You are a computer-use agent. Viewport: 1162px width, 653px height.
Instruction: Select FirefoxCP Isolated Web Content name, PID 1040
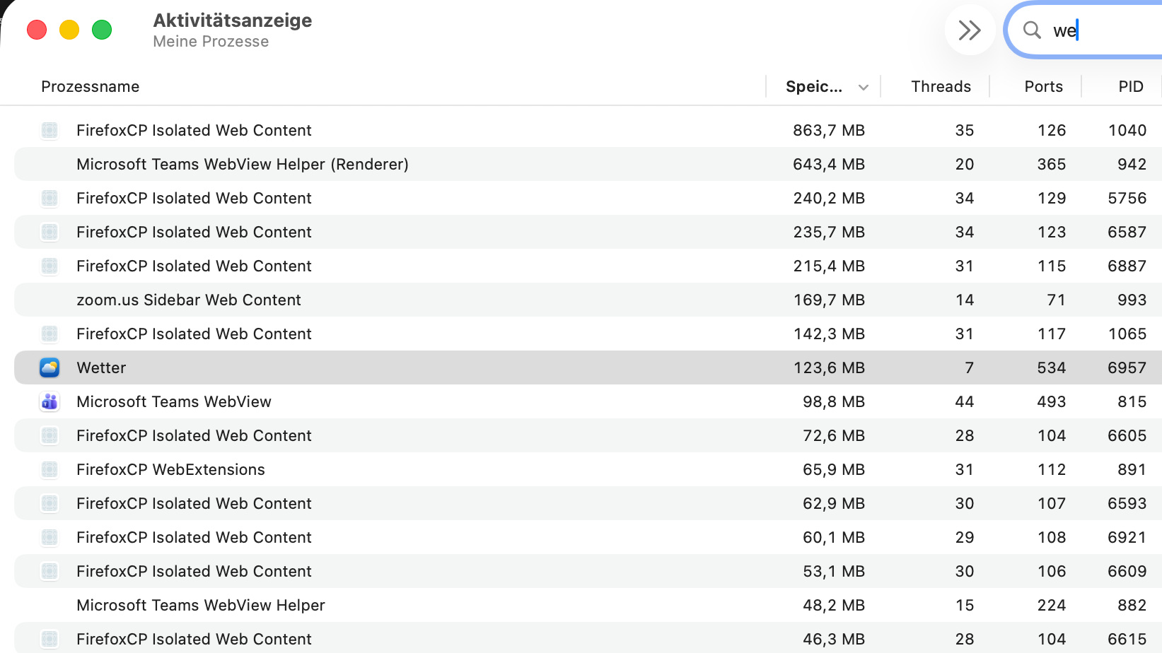click(194, 130)
